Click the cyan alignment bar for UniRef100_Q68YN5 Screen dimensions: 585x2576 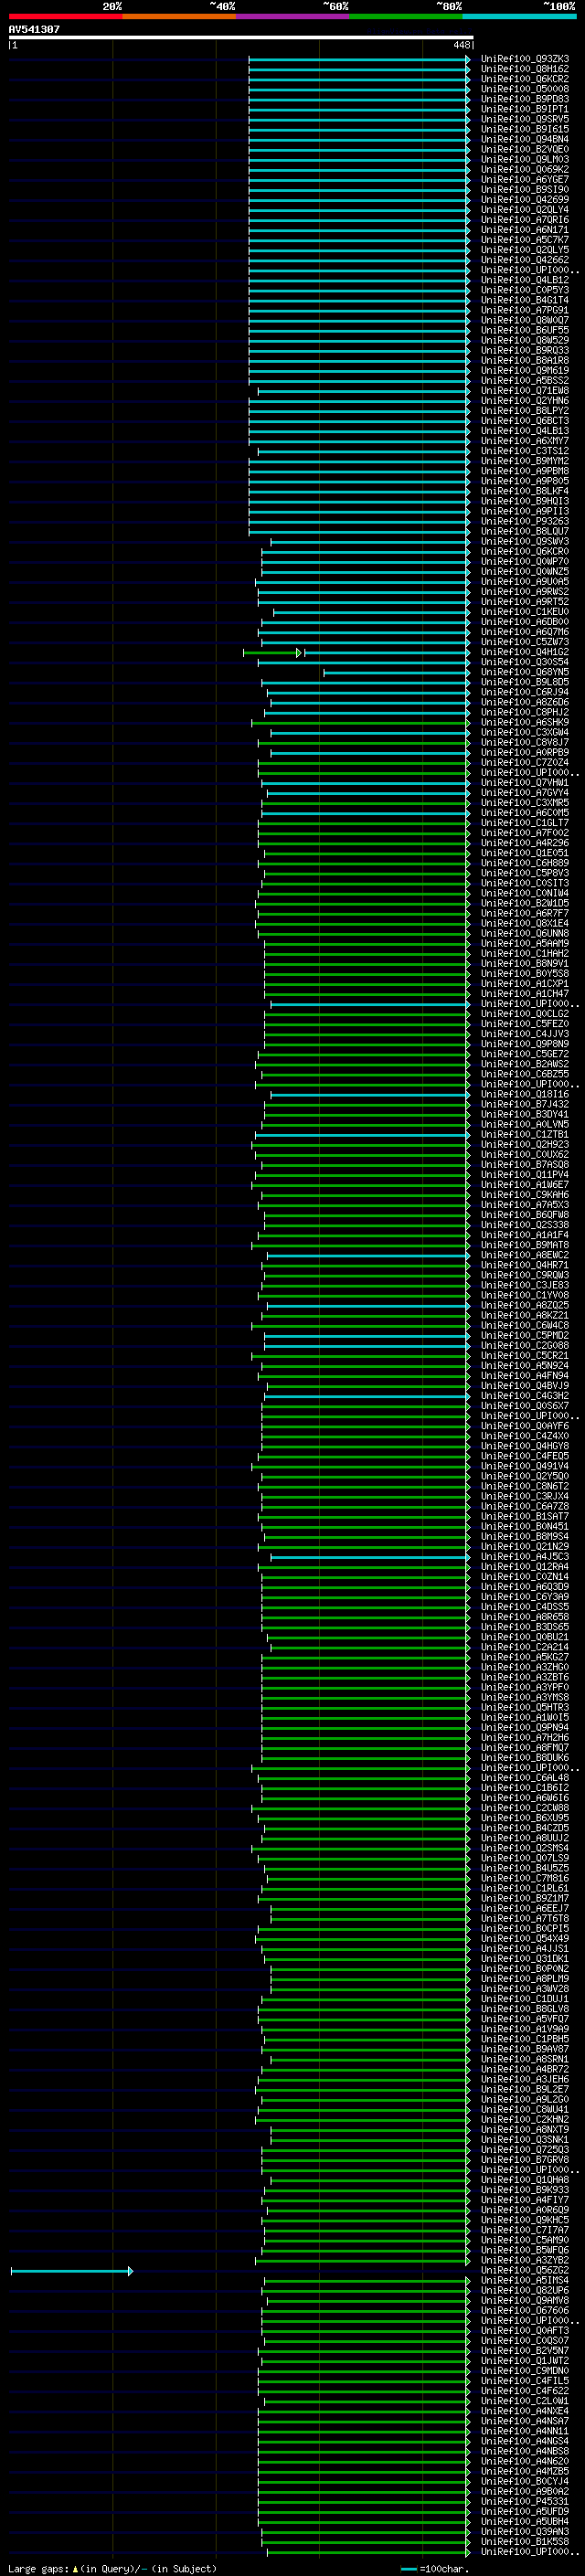(396, 672)
